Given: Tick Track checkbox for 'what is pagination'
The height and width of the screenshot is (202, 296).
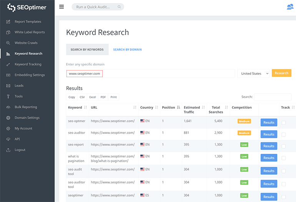Looking at the screenshot, I should pos(284,158).
